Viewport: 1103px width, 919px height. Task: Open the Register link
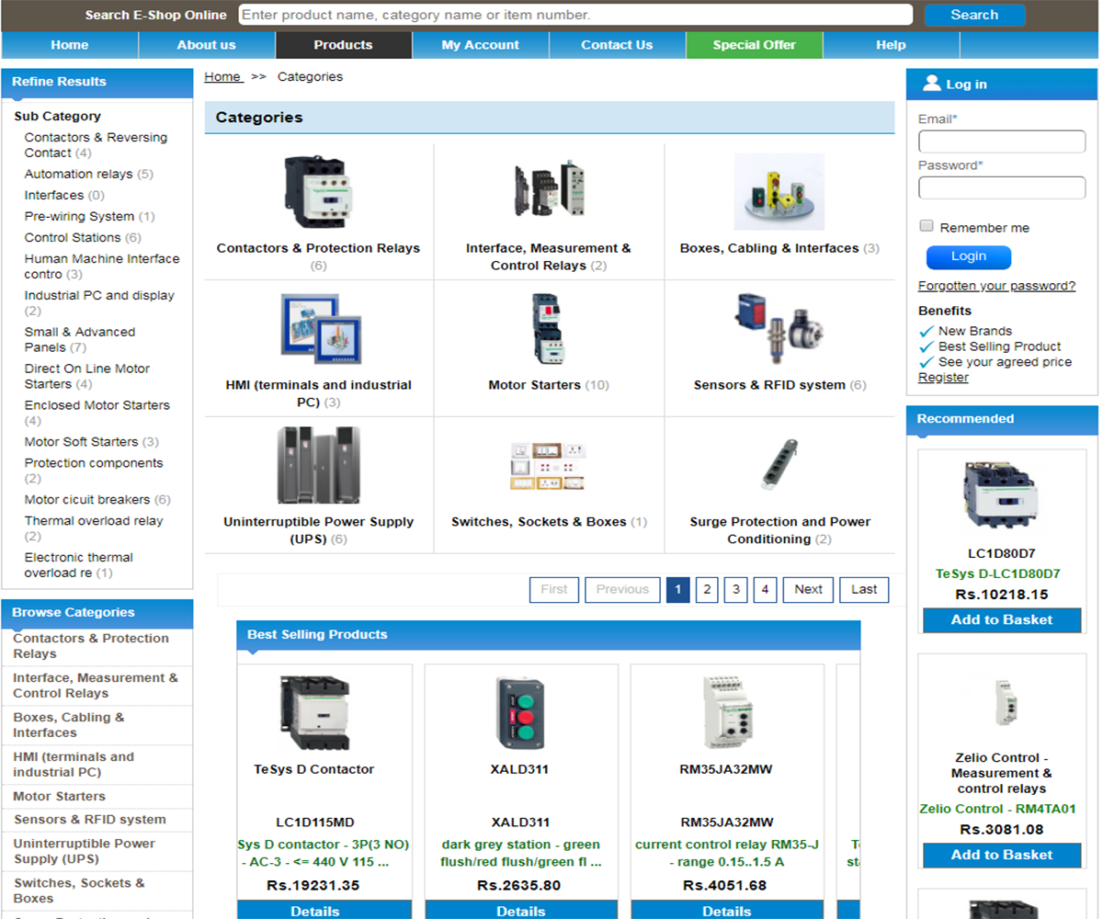coord(943,378)
